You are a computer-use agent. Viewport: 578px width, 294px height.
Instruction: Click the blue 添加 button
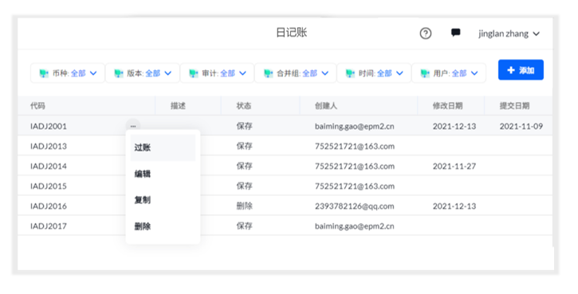[521, 70]
